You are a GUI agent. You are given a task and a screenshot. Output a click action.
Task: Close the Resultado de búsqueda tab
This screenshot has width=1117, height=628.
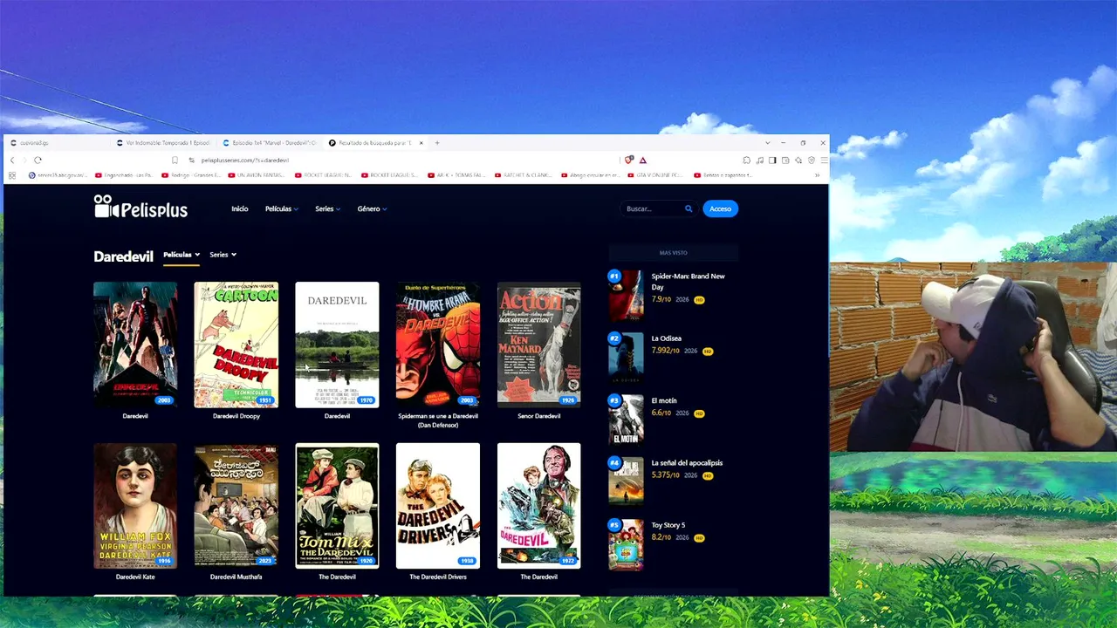(x=421, y=142)
